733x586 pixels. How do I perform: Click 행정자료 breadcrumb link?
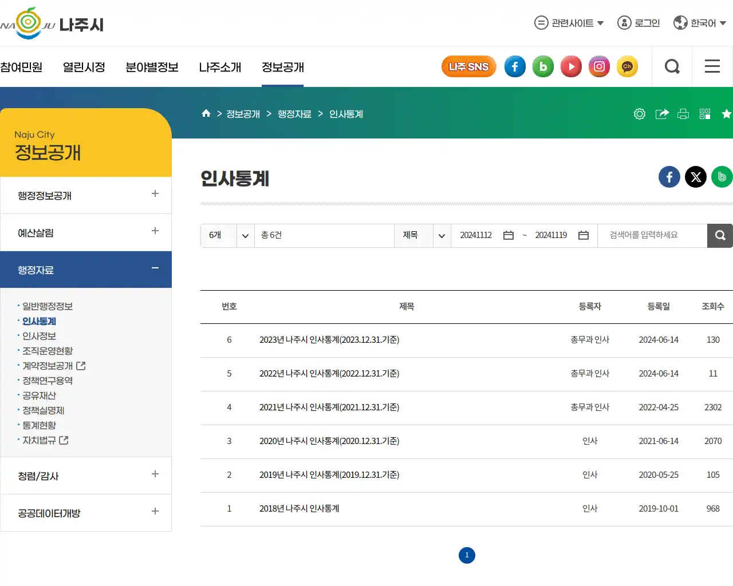(x=294, y=114)
